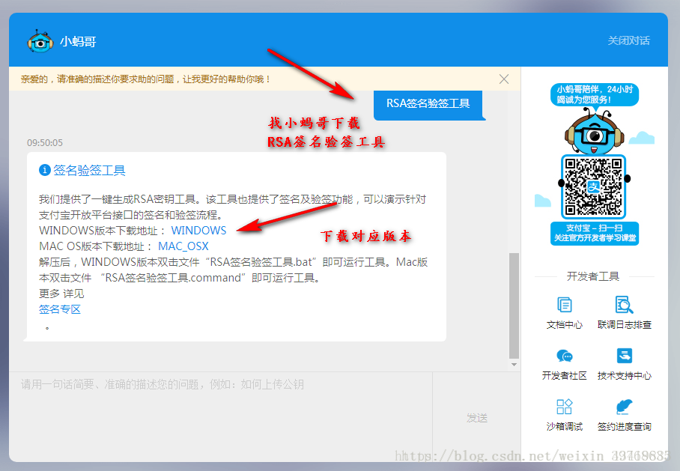Image resolution: width=680 pixels, height=471 pixels.
Task: Open the 签名专区 link
Action: (60, 309)
